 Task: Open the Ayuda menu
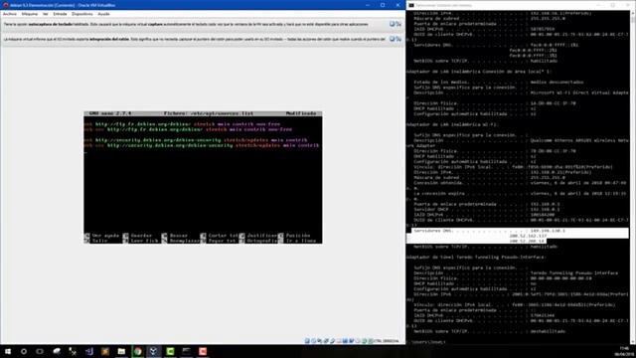[103, 14]
